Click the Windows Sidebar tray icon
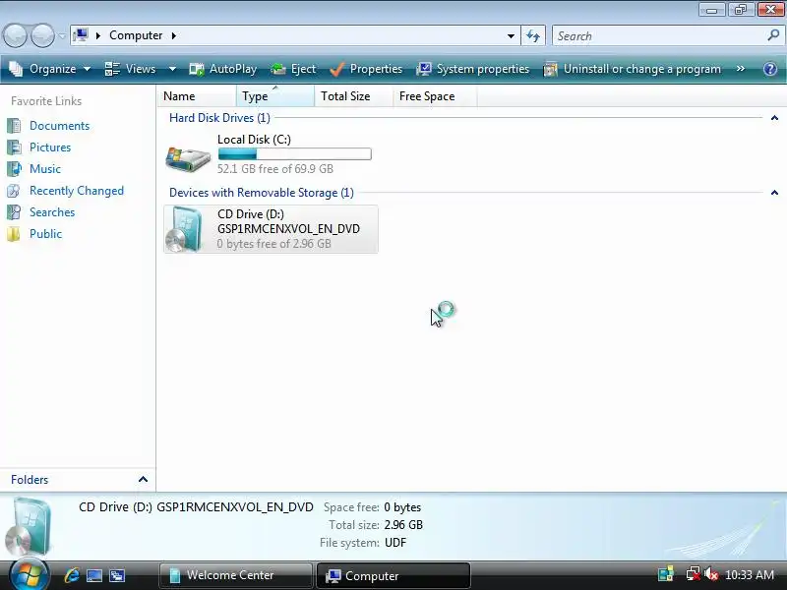Viewport: 787px width, 590px height. (x=666, y=574)
